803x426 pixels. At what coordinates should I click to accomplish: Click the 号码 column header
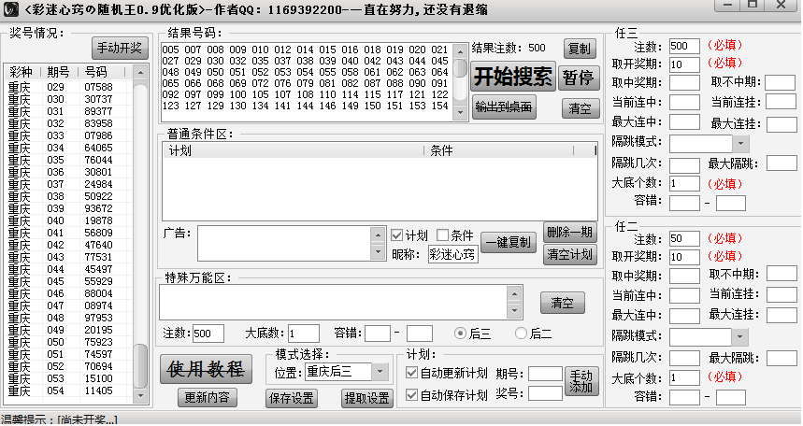pyautogui.click(x=101, y=72)
